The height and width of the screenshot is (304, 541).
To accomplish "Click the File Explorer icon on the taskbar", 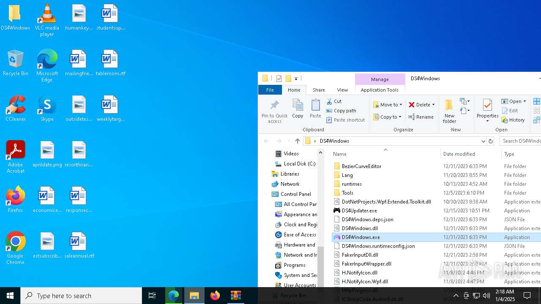I will (194, 296).
